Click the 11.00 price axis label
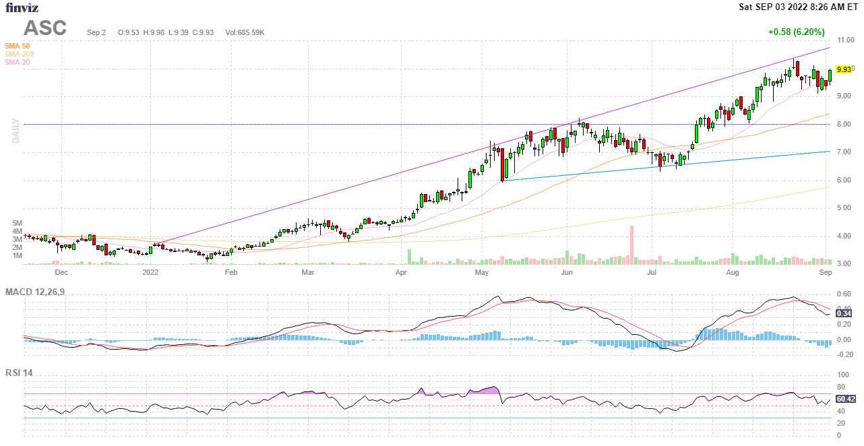This screenshot has width=864, height=446. tap(844, 40)
